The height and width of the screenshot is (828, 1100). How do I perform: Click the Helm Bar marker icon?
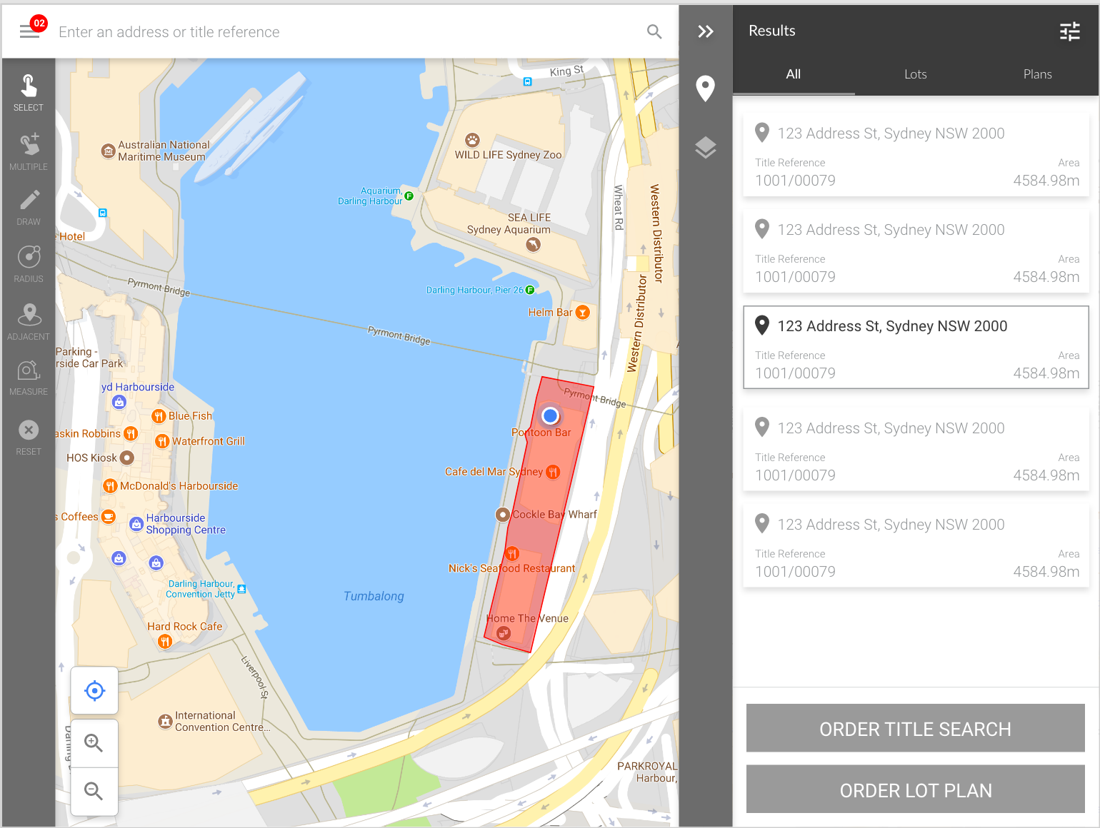click(x=583, y=313)
